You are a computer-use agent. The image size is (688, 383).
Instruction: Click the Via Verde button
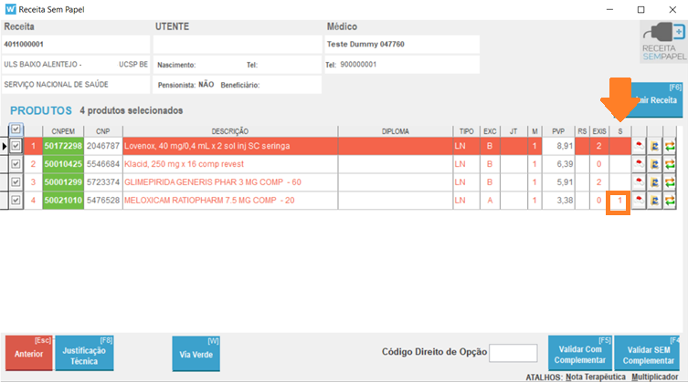coord(196,355)
